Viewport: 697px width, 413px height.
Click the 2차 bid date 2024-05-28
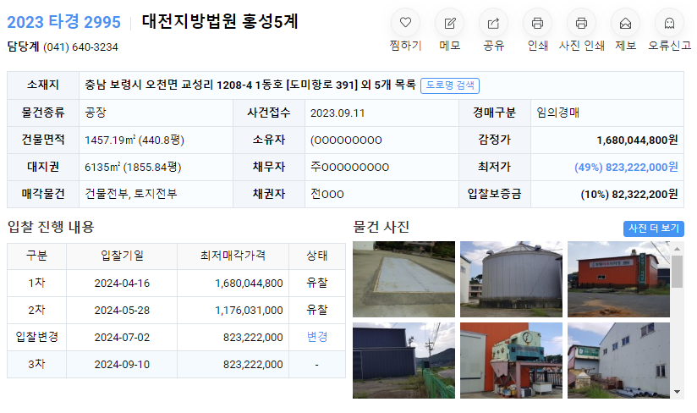coord(122,311)
